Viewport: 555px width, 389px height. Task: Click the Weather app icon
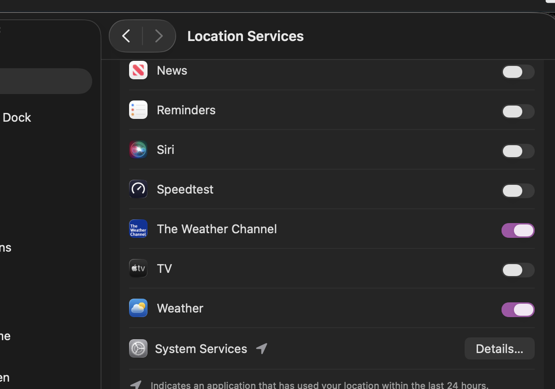tap(138, 308)
